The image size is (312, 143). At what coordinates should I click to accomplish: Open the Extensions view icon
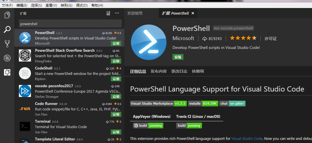tap(7, 72)
